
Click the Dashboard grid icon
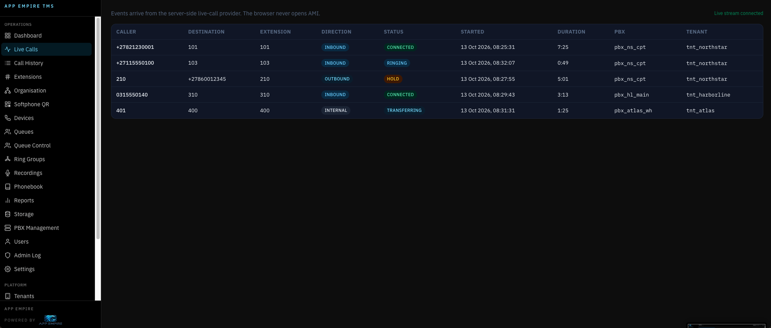pyautogui.click(x=8, y=36)
